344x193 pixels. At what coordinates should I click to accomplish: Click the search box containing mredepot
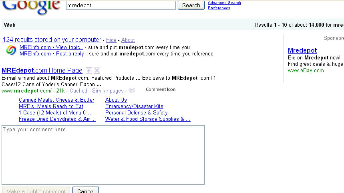point(121,6)
